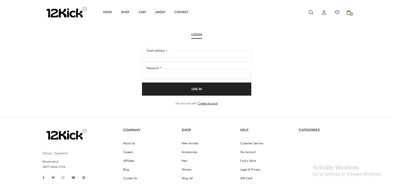The height and width of the screenshot is (186, 393).
Task: Visit the Facebook icon in footer
Action: tap(43, 178)
